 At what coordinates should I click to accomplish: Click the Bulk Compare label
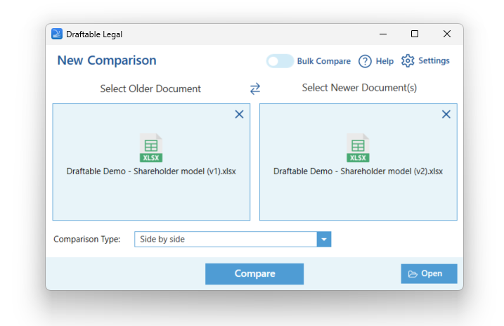[x=323, y=61]
